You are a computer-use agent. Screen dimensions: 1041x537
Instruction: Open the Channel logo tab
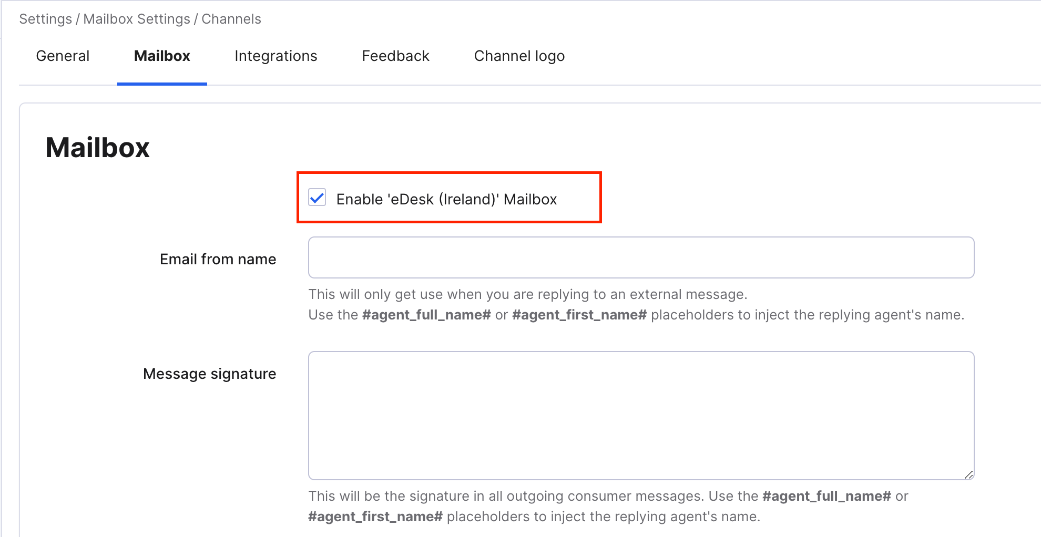click(x=519, y=56)
